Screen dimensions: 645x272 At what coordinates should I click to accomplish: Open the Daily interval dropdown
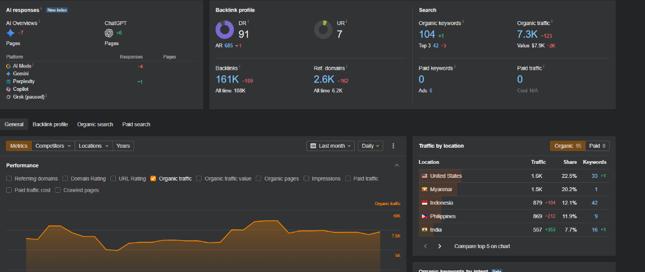[370, 145]
